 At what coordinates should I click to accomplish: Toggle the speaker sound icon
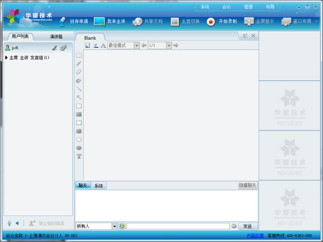coord(17,223)
